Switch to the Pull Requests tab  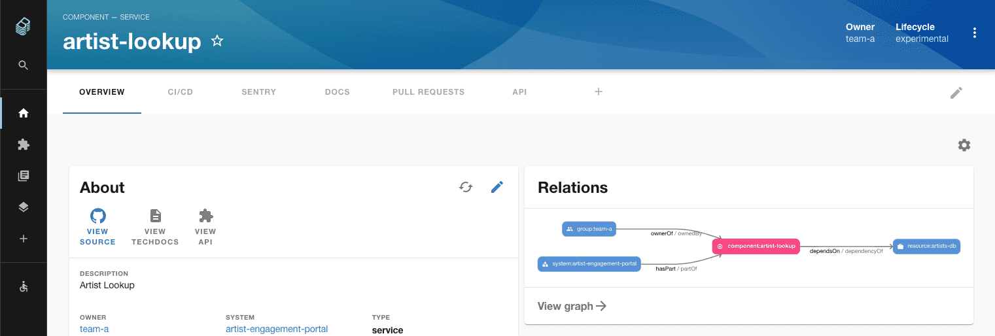pos(428,92)
